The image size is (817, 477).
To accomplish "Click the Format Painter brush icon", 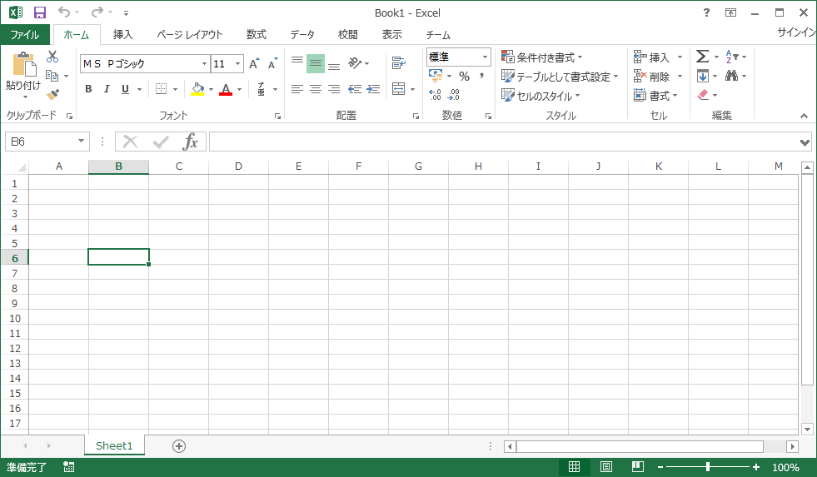I will point(52,95).
